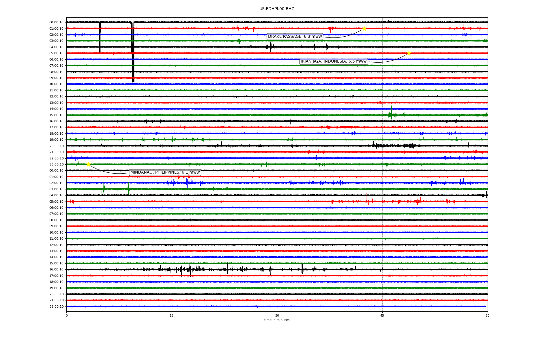The width and height of the screenshot is (554, 346).
Task: Click the x-axis tick label 0
Action: tap(67, 315)
